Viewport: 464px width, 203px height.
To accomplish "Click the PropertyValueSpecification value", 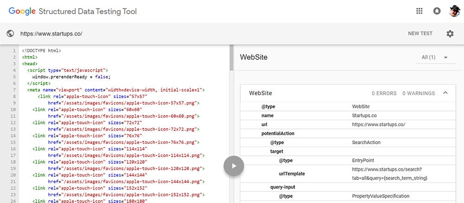I will click(380, 196).
